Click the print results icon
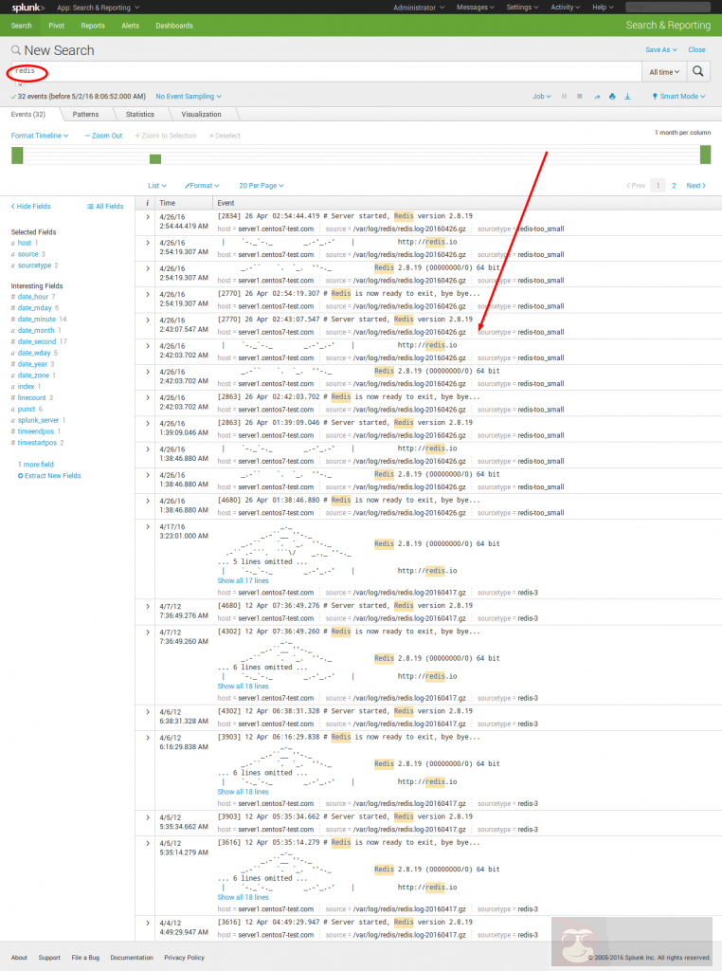 click(612, 97)
